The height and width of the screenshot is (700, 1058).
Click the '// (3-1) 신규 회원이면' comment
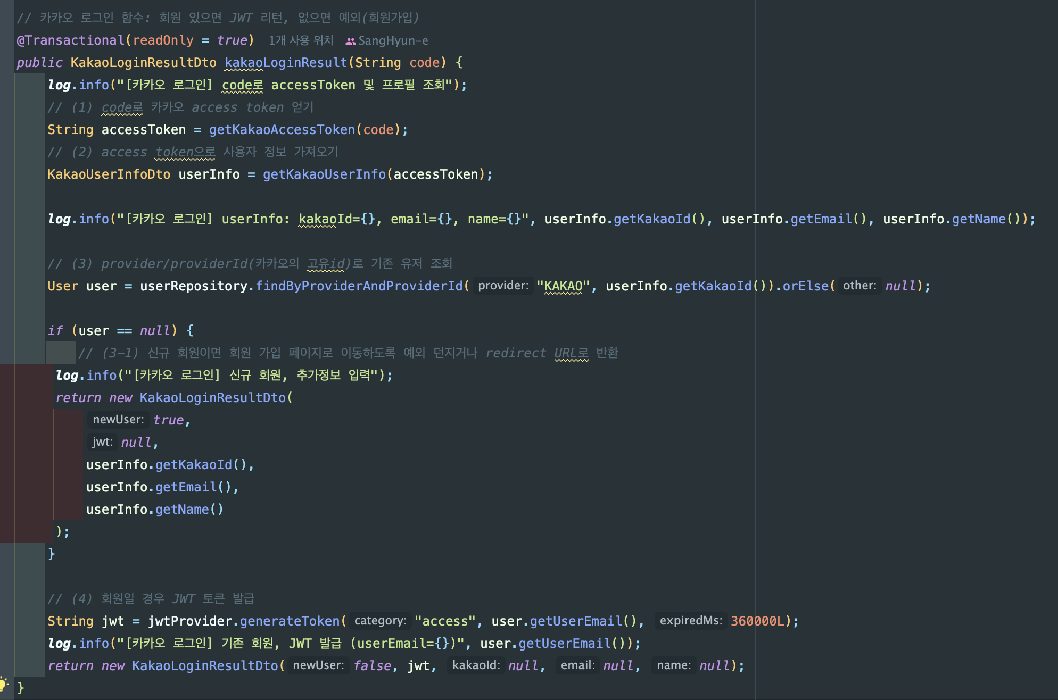point(348,353)
